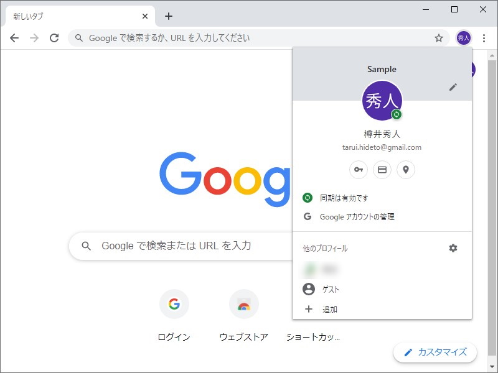Open a new tab with the plus button
Image resolution: width=498 pixels, height=373 pixels.
pos(169,16)
